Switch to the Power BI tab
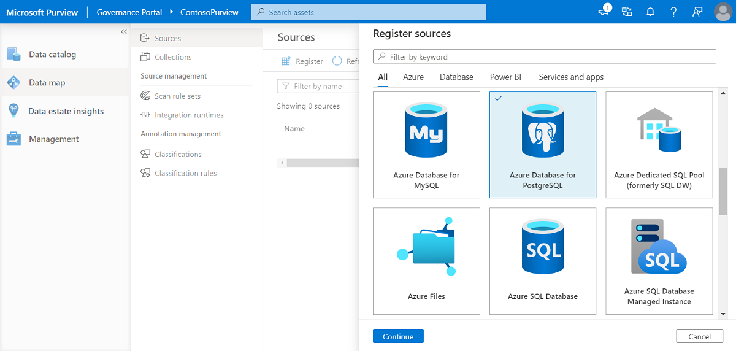Image resolution: width=736 pixels, height=351 pixels. pos(505,77)
